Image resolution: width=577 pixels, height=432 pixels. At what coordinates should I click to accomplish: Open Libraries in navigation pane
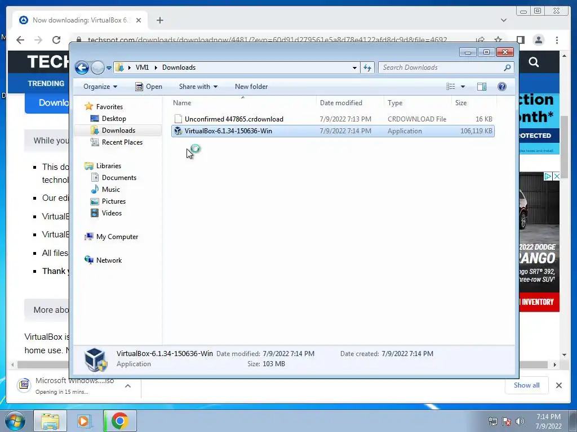pos(108,166)
